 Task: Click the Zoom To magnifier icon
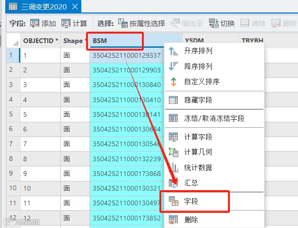(x=175, y=23)
